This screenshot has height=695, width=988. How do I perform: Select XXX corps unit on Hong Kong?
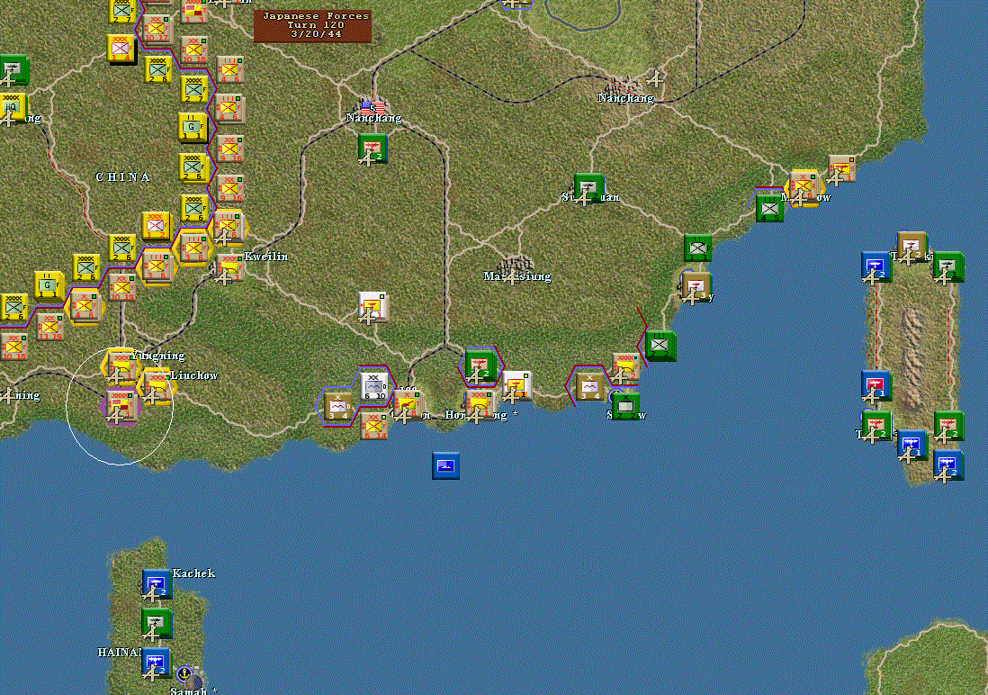[481, 405]
